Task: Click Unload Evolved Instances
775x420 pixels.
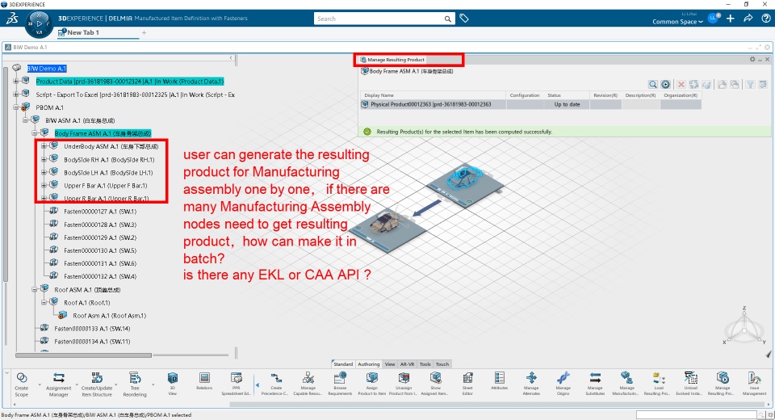Action: click(690, 384)
